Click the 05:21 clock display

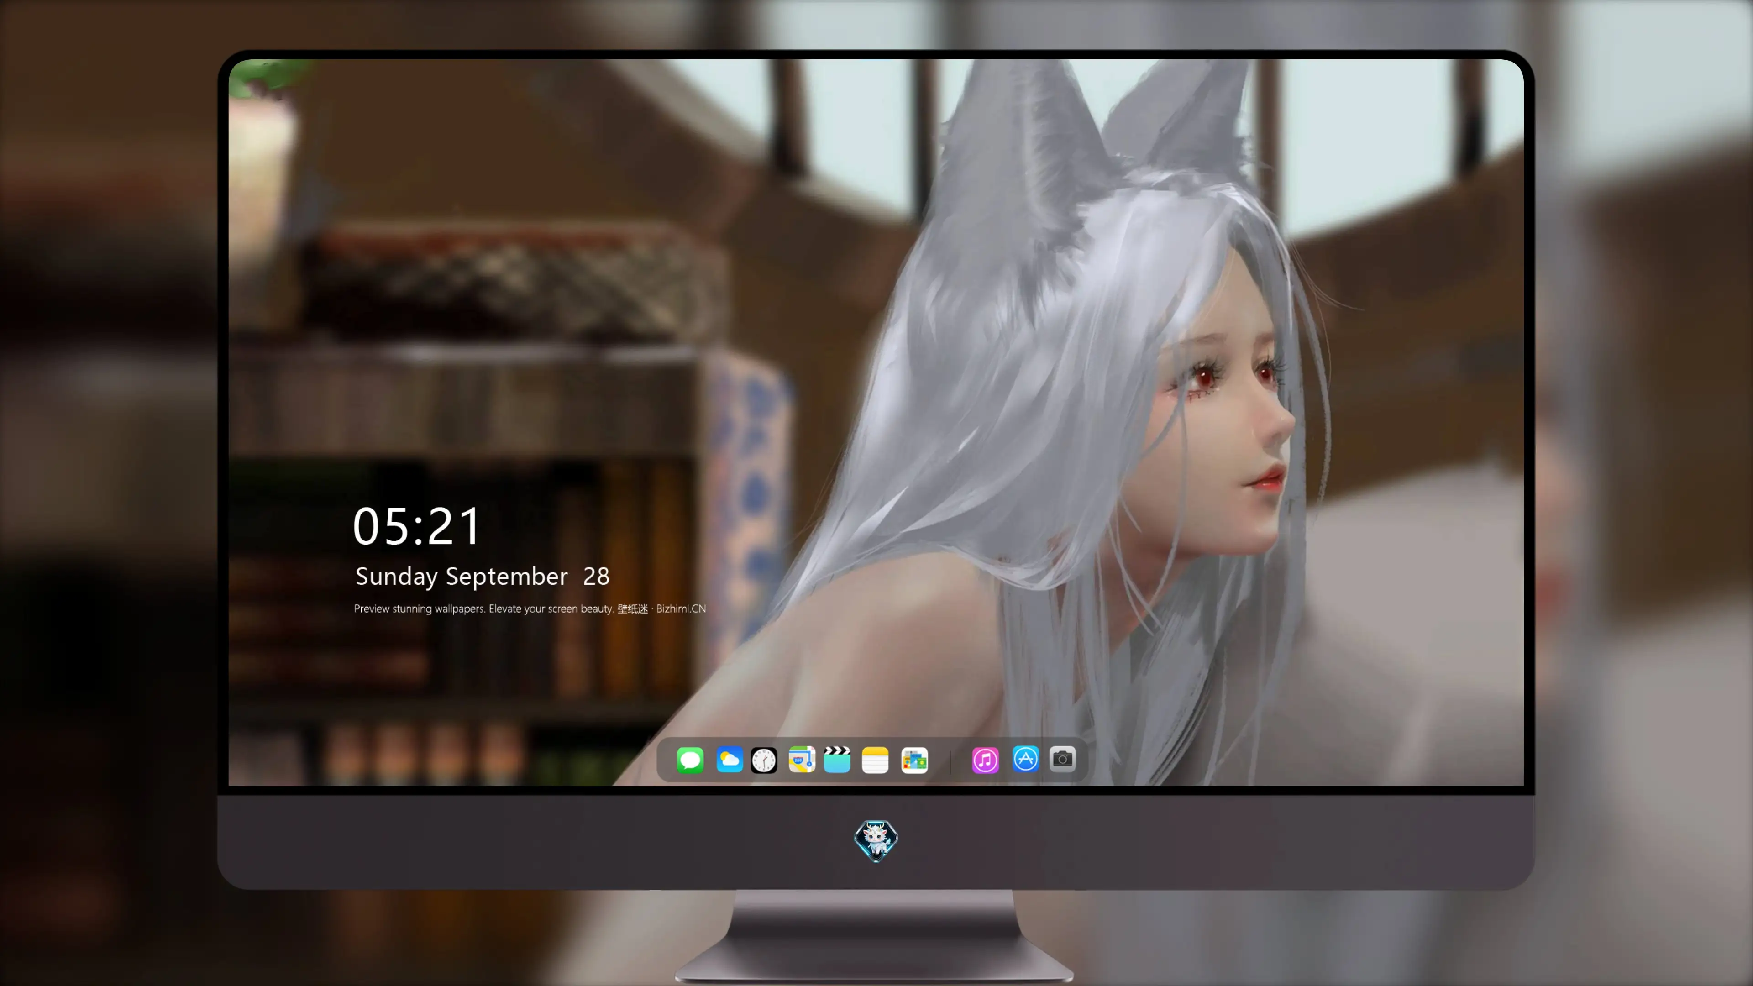click(x=416, y=526)
